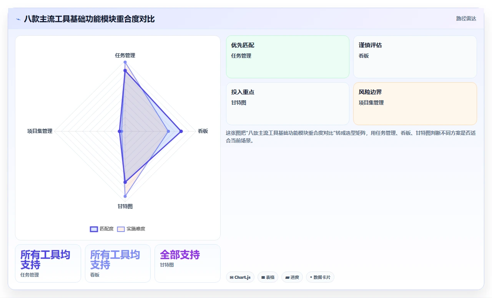Image resolution: width=492 pixels, height=298 pixels.
Task: Open the 谨慎评估 card
Action: click(415, 57)
